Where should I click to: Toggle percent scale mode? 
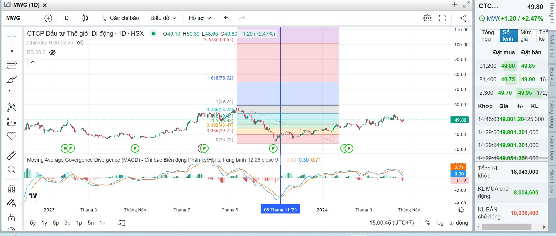[428, 223]
